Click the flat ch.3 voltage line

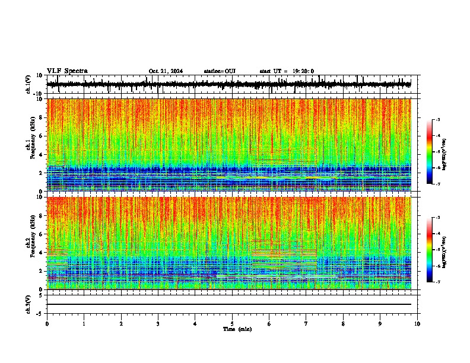(229, 304)
